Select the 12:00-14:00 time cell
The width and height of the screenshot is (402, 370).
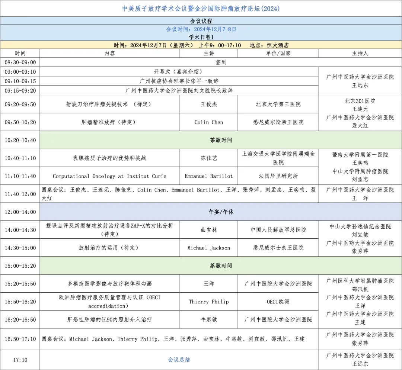pos(20,212)
